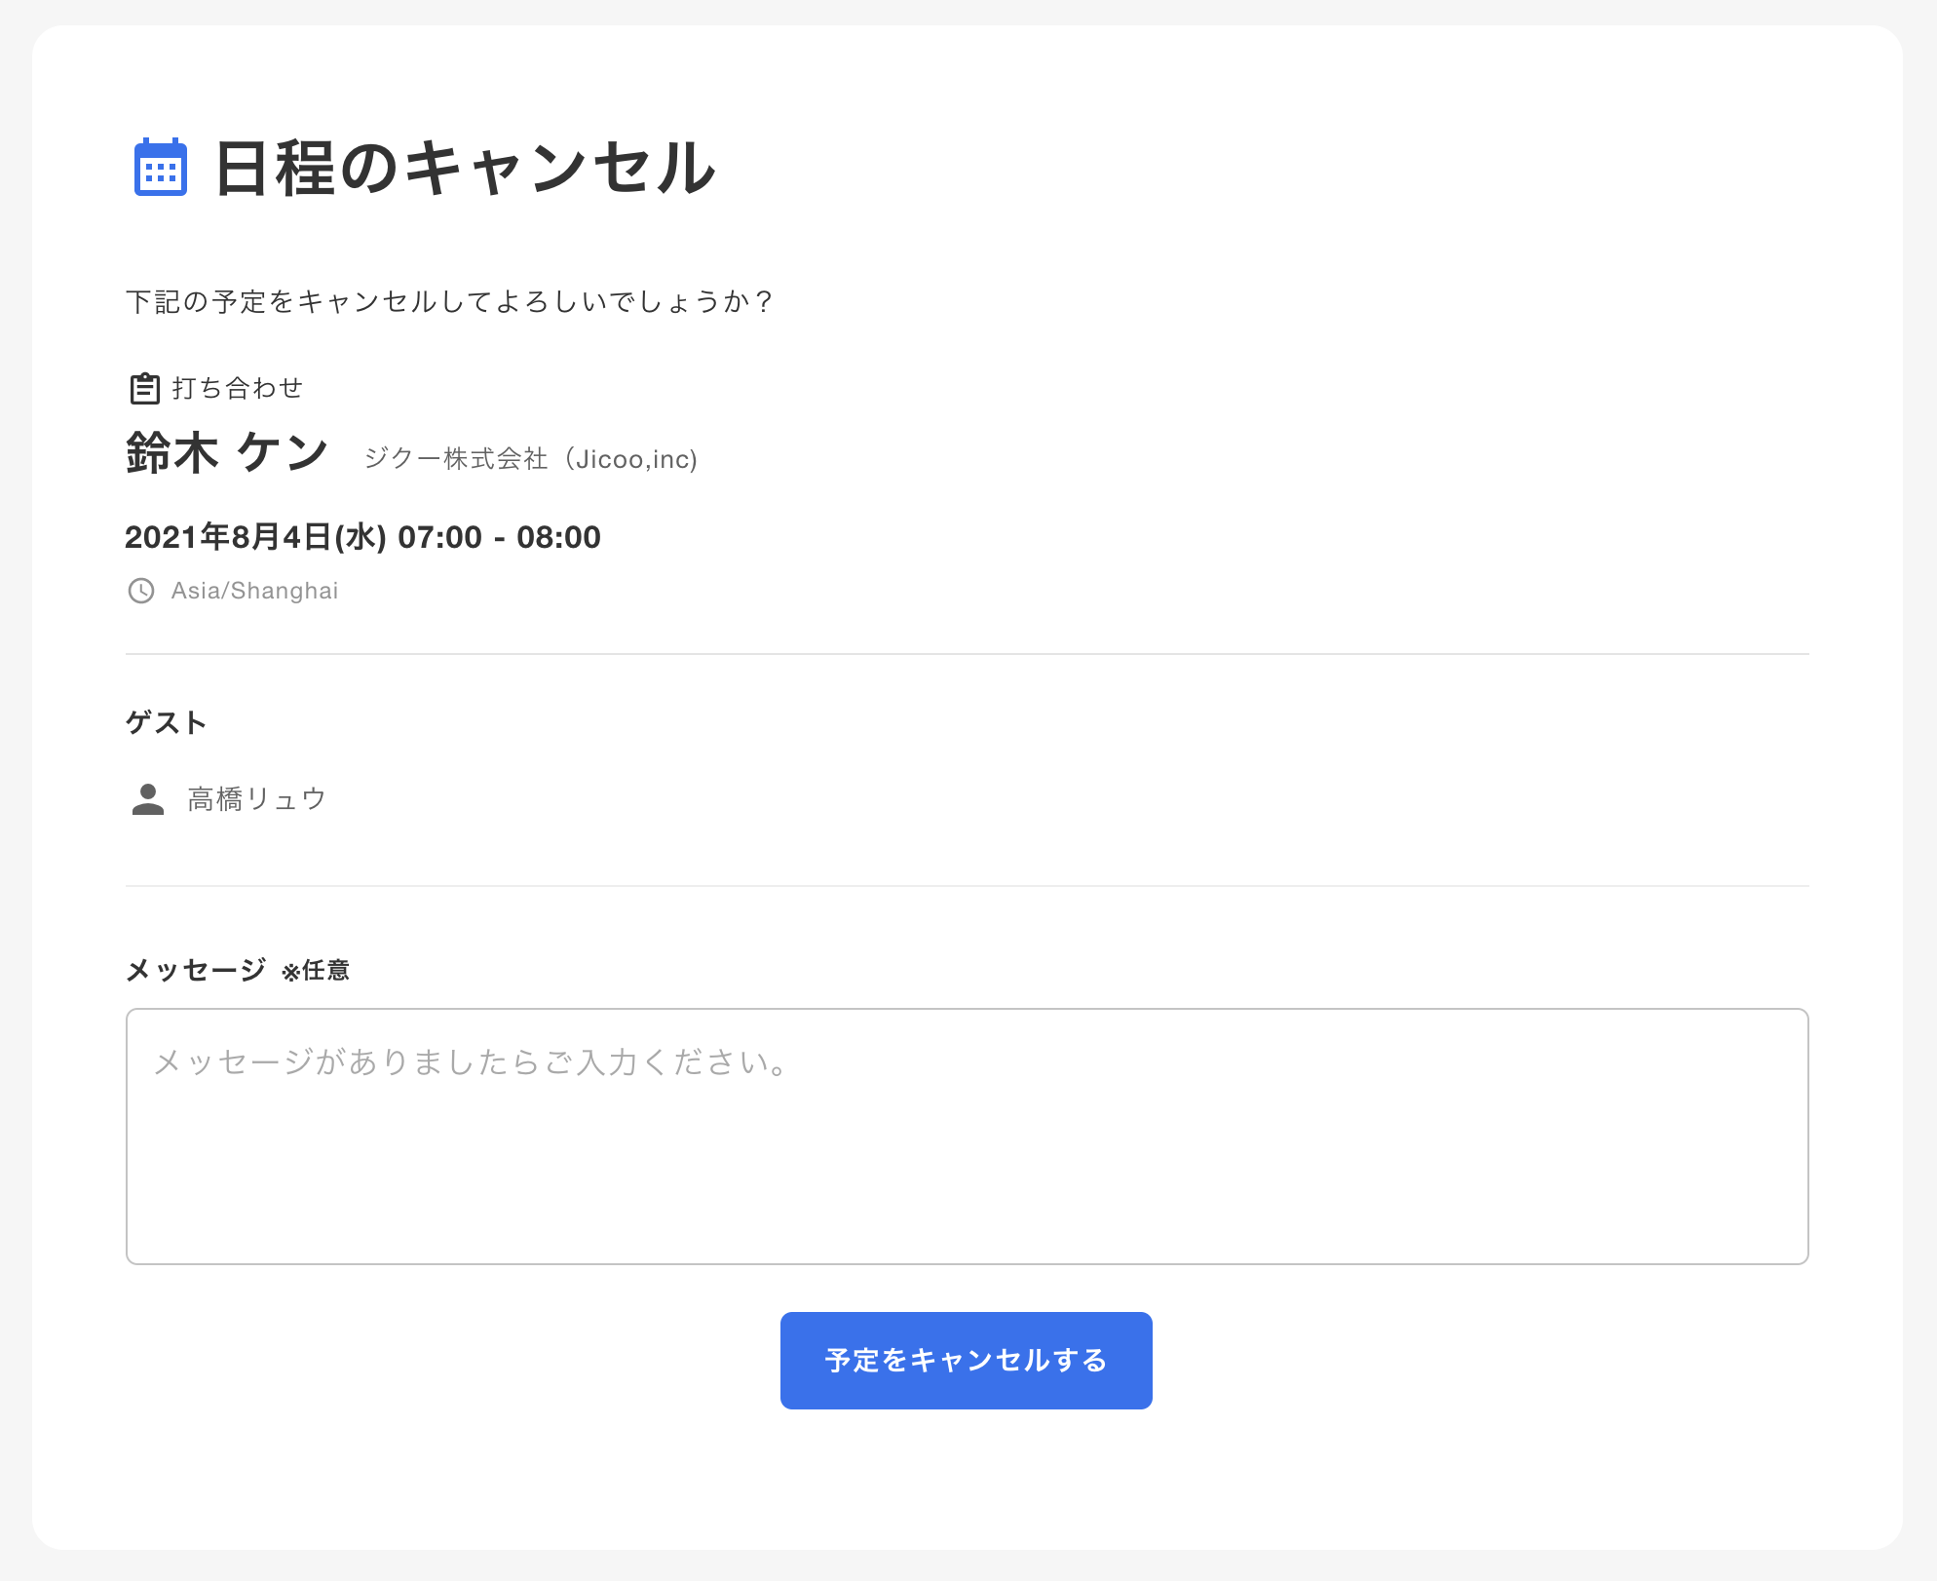Select the 打ち合わせ event type label

(x=238, y=388)
